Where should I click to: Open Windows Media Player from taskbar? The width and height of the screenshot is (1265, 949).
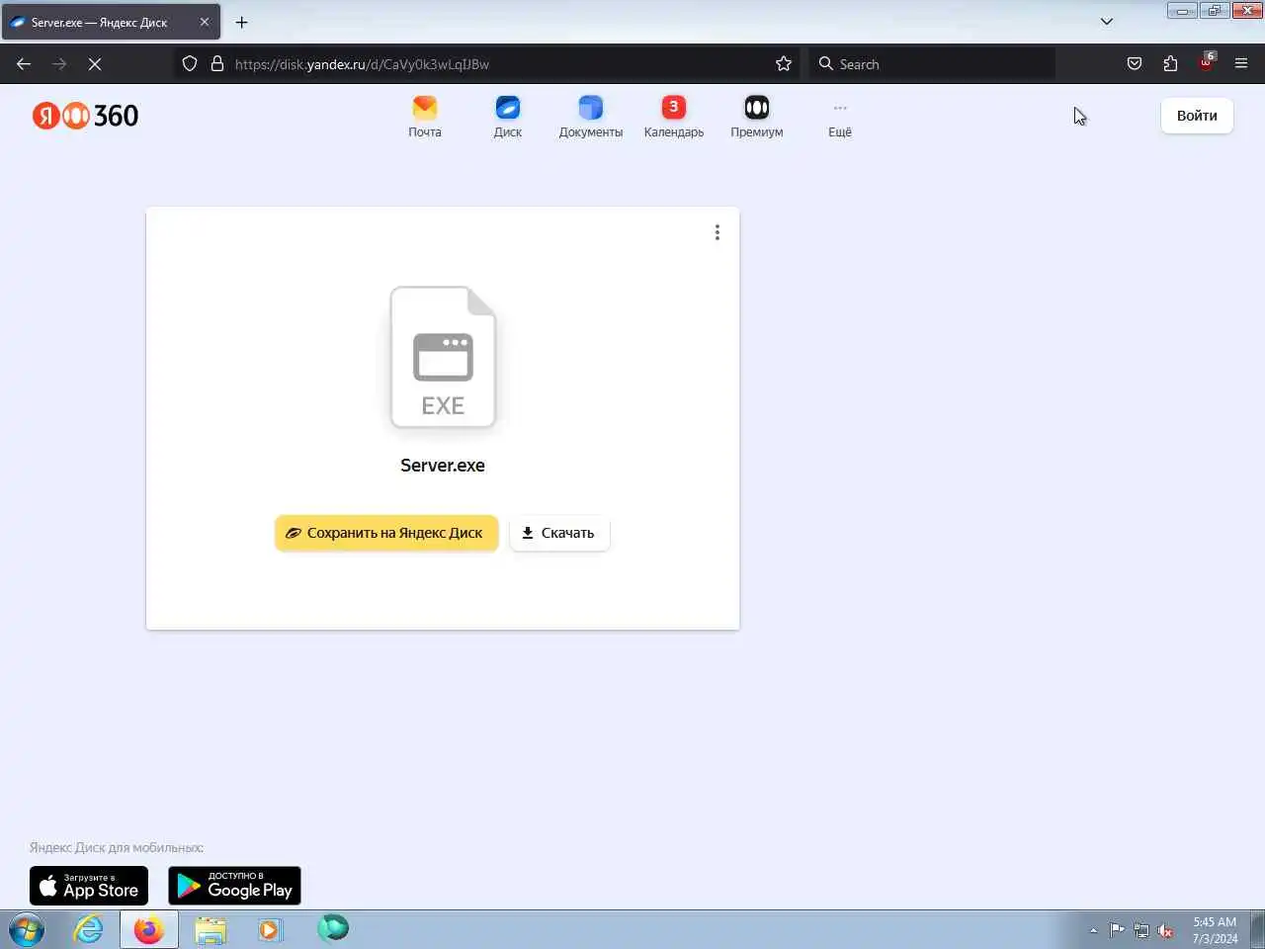[x=270, y=929]
